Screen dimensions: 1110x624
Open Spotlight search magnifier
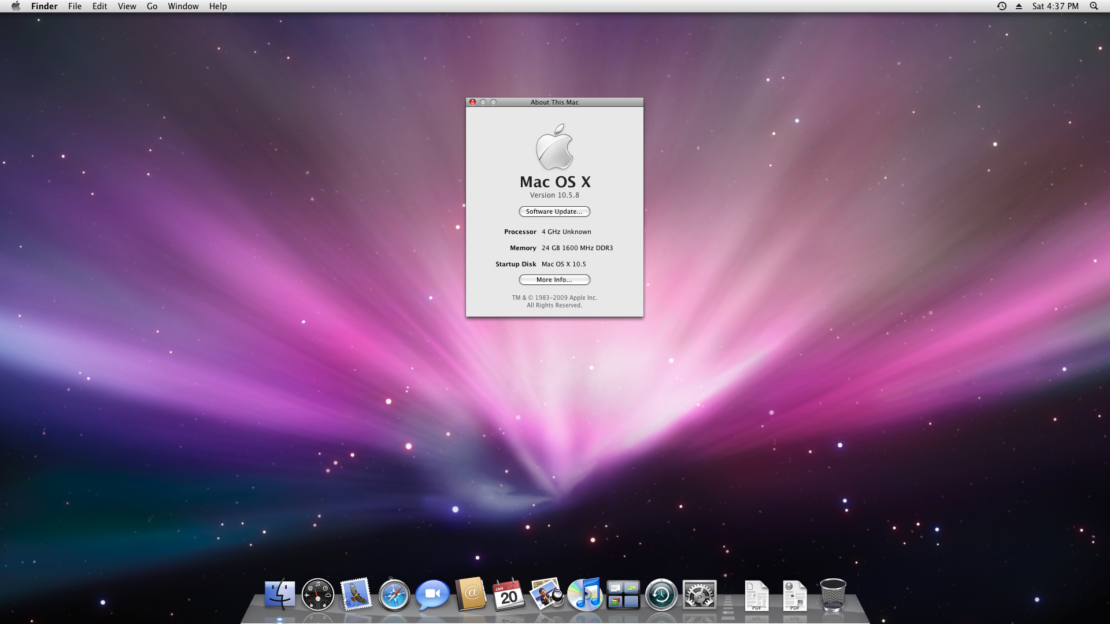pyautogui.click(x=1094, y=6)
